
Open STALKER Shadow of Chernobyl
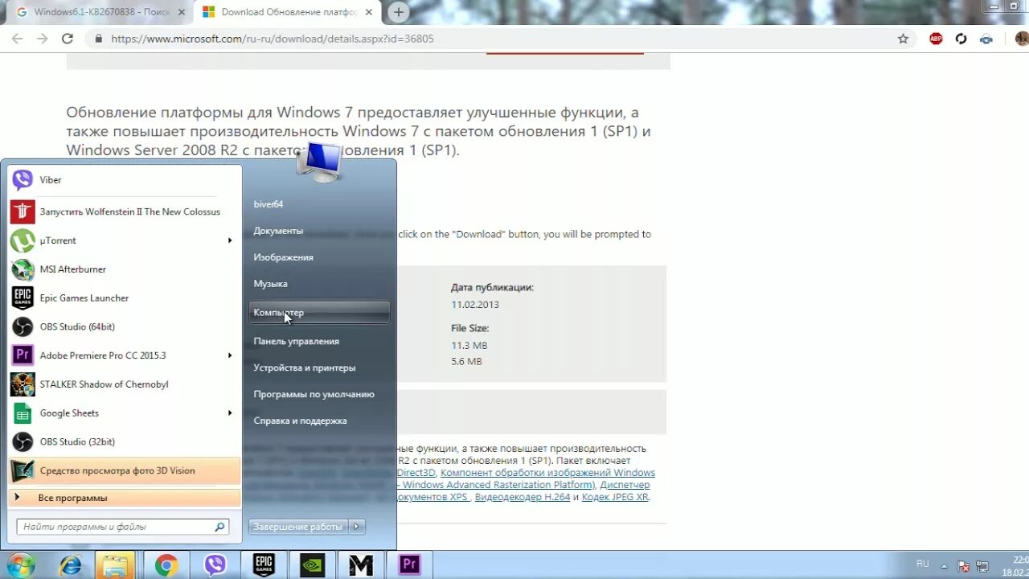(x=125, y=384)
